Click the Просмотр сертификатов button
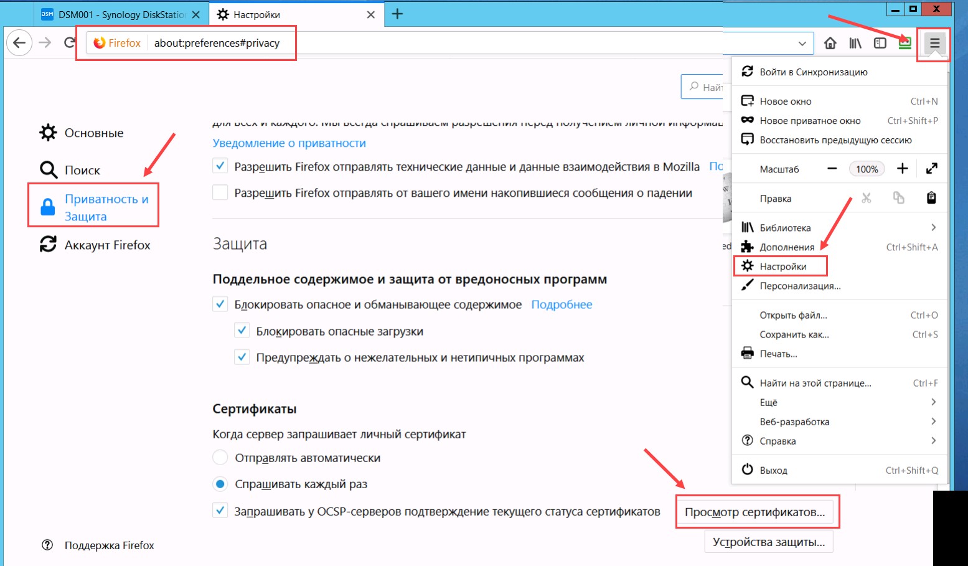The image size is (968, 566). (754, 512)
